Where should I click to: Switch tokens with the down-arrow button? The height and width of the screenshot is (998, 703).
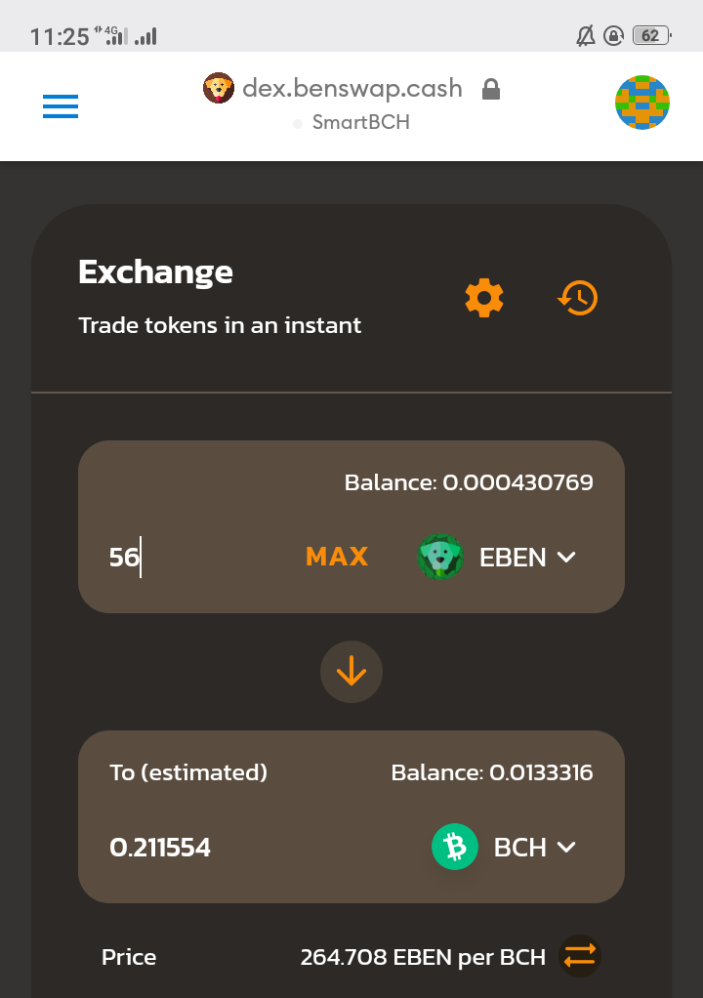point(351,672)
